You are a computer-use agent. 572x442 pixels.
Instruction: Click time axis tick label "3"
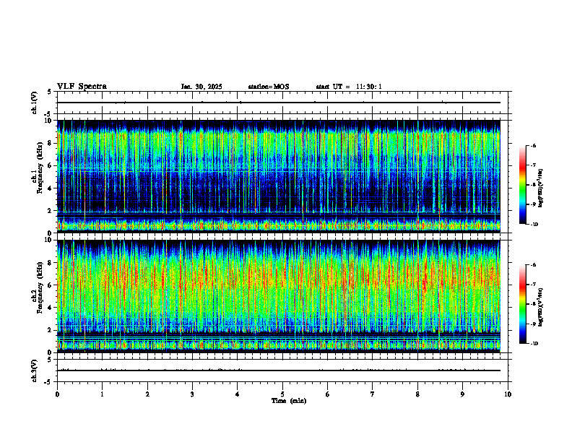193,394
